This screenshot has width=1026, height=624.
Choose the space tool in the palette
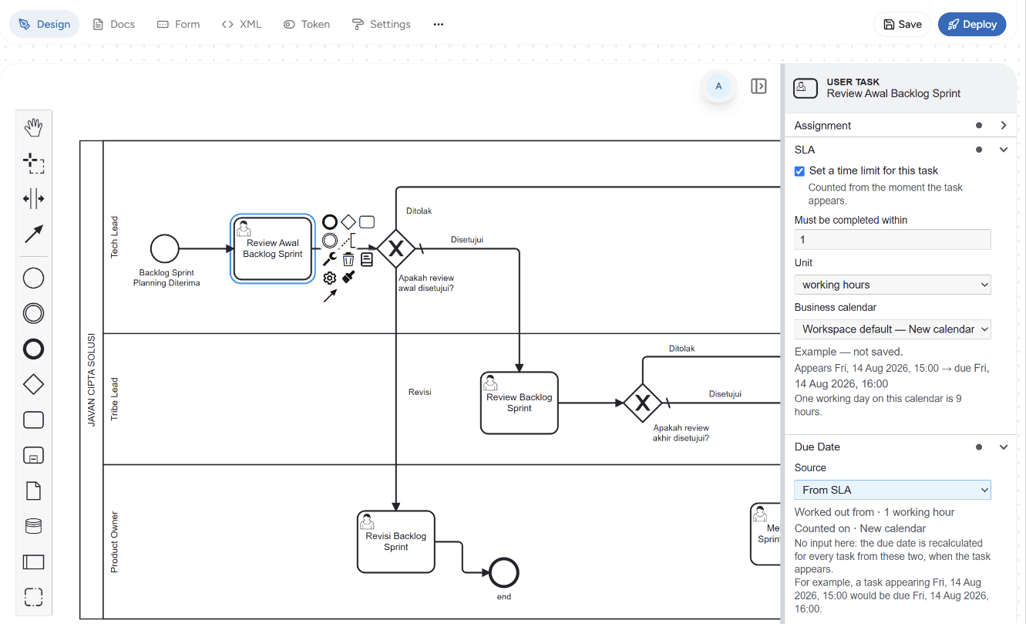click(33, 198)
